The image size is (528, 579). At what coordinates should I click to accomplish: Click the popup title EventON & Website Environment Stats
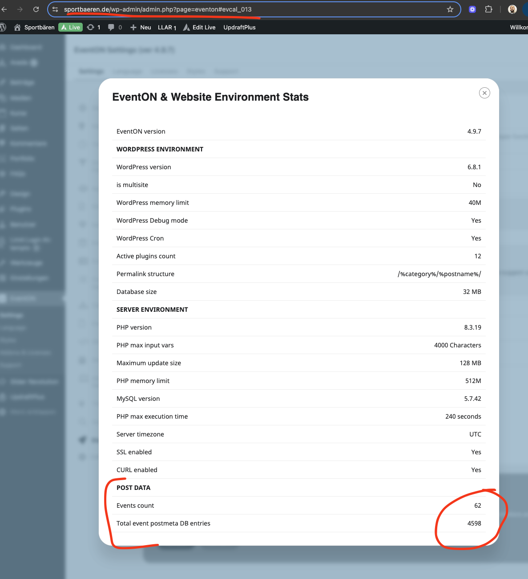click(x=210, y=97)
